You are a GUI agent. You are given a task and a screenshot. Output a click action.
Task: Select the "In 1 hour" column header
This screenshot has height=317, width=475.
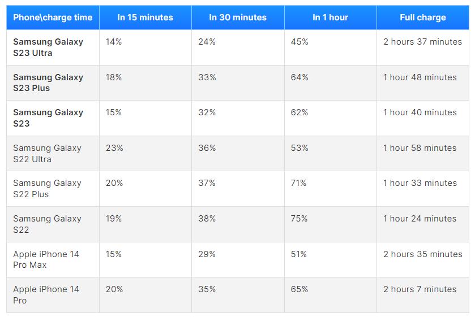pyautogui.click(x=330, y=18)
